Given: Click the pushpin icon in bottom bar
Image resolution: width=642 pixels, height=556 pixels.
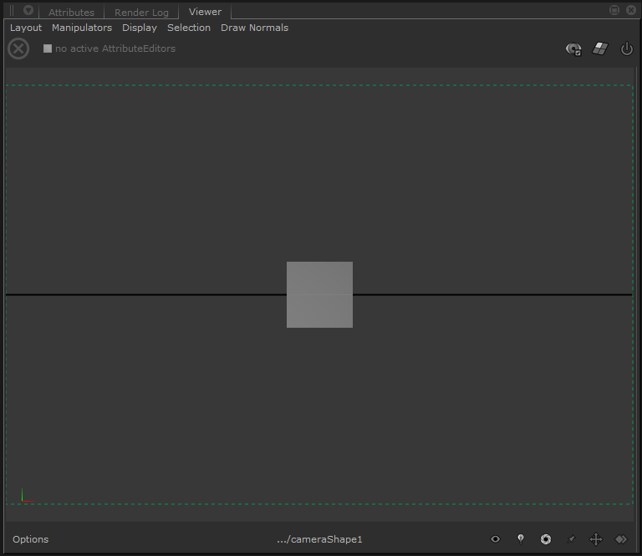Looking at the screenshot, I should pyautogui.click(x=571, y=539).
